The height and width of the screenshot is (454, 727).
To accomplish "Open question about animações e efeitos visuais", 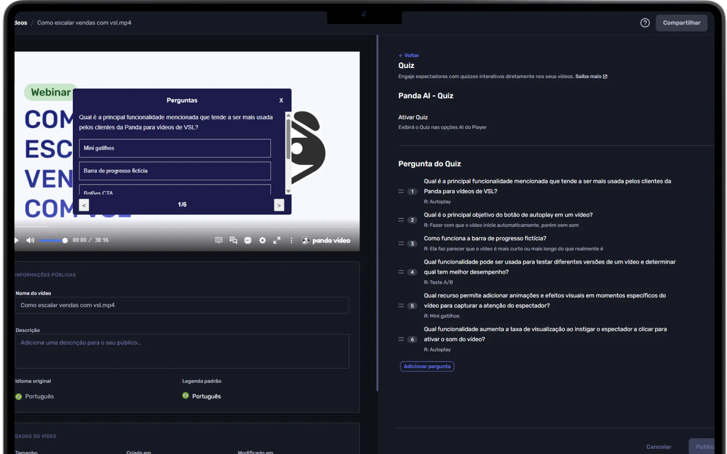I will click(545, 300).
